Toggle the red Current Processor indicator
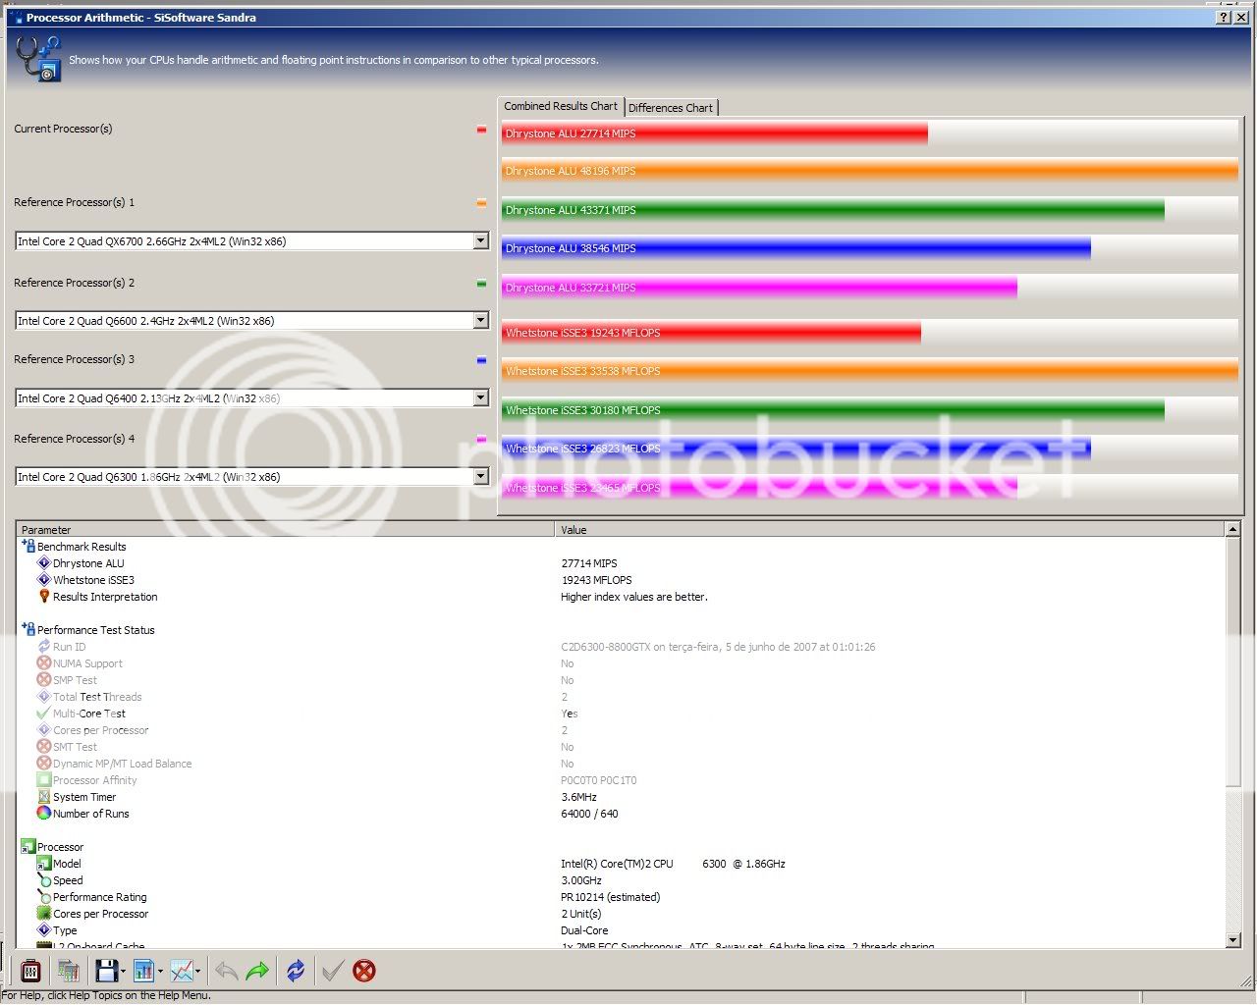1257x1005 pixels. click(481, 130)
